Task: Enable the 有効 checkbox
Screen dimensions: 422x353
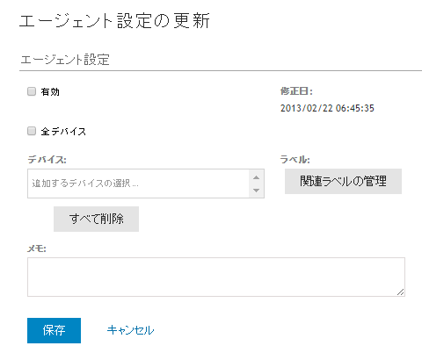Action: point(32,91)
